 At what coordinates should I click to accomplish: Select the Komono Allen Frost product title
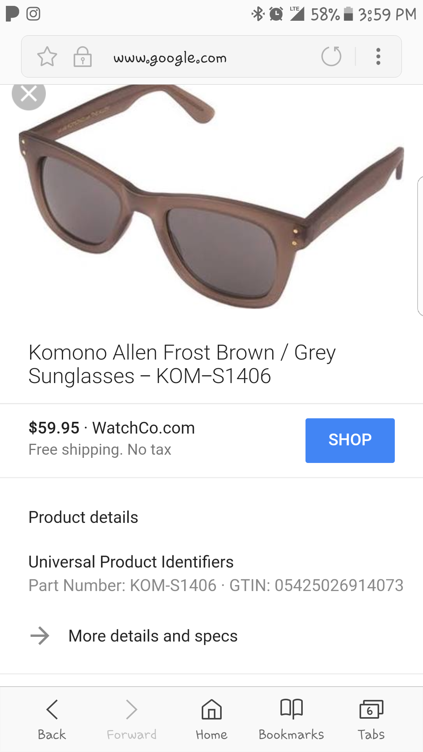click(x=182, y=364)
